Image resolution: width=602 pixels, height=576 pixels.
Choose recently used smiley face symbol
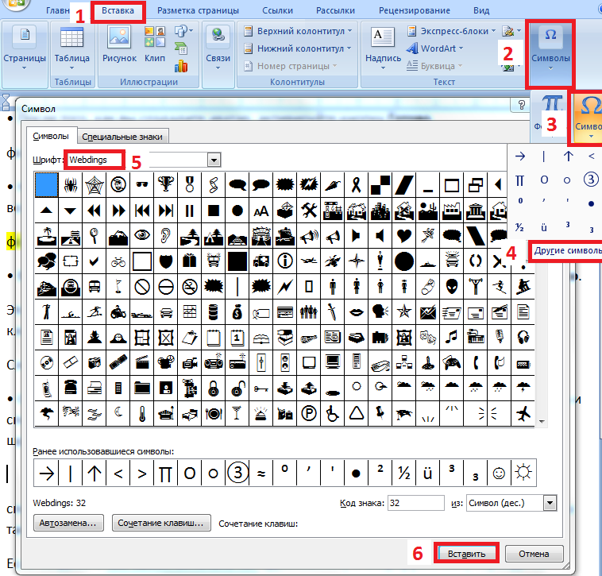tap(499, 473)
